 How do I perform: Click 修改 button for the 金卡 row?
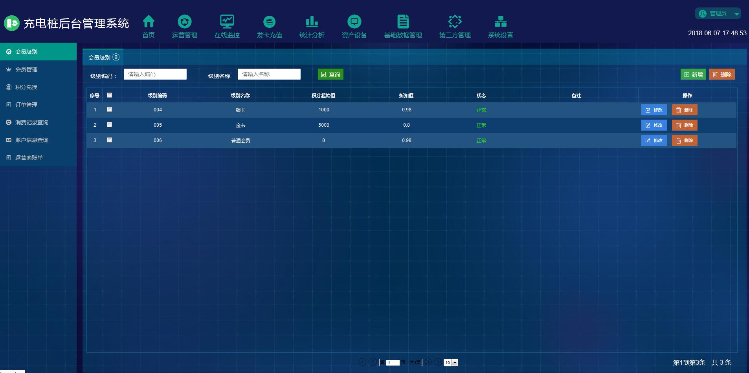click(654, 125)
